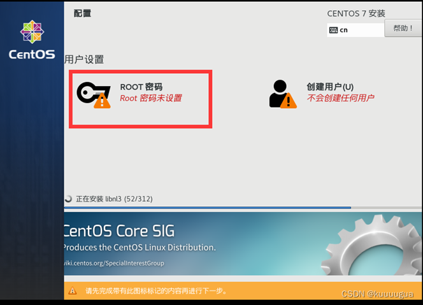Click the SpecialInterestGroup wiki link text
This screenshot has height=305, width=423.
pyautogui.click(x=114, y=263)
